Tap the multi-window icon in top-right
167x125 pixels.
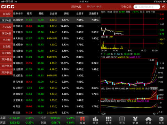(164, 7)
